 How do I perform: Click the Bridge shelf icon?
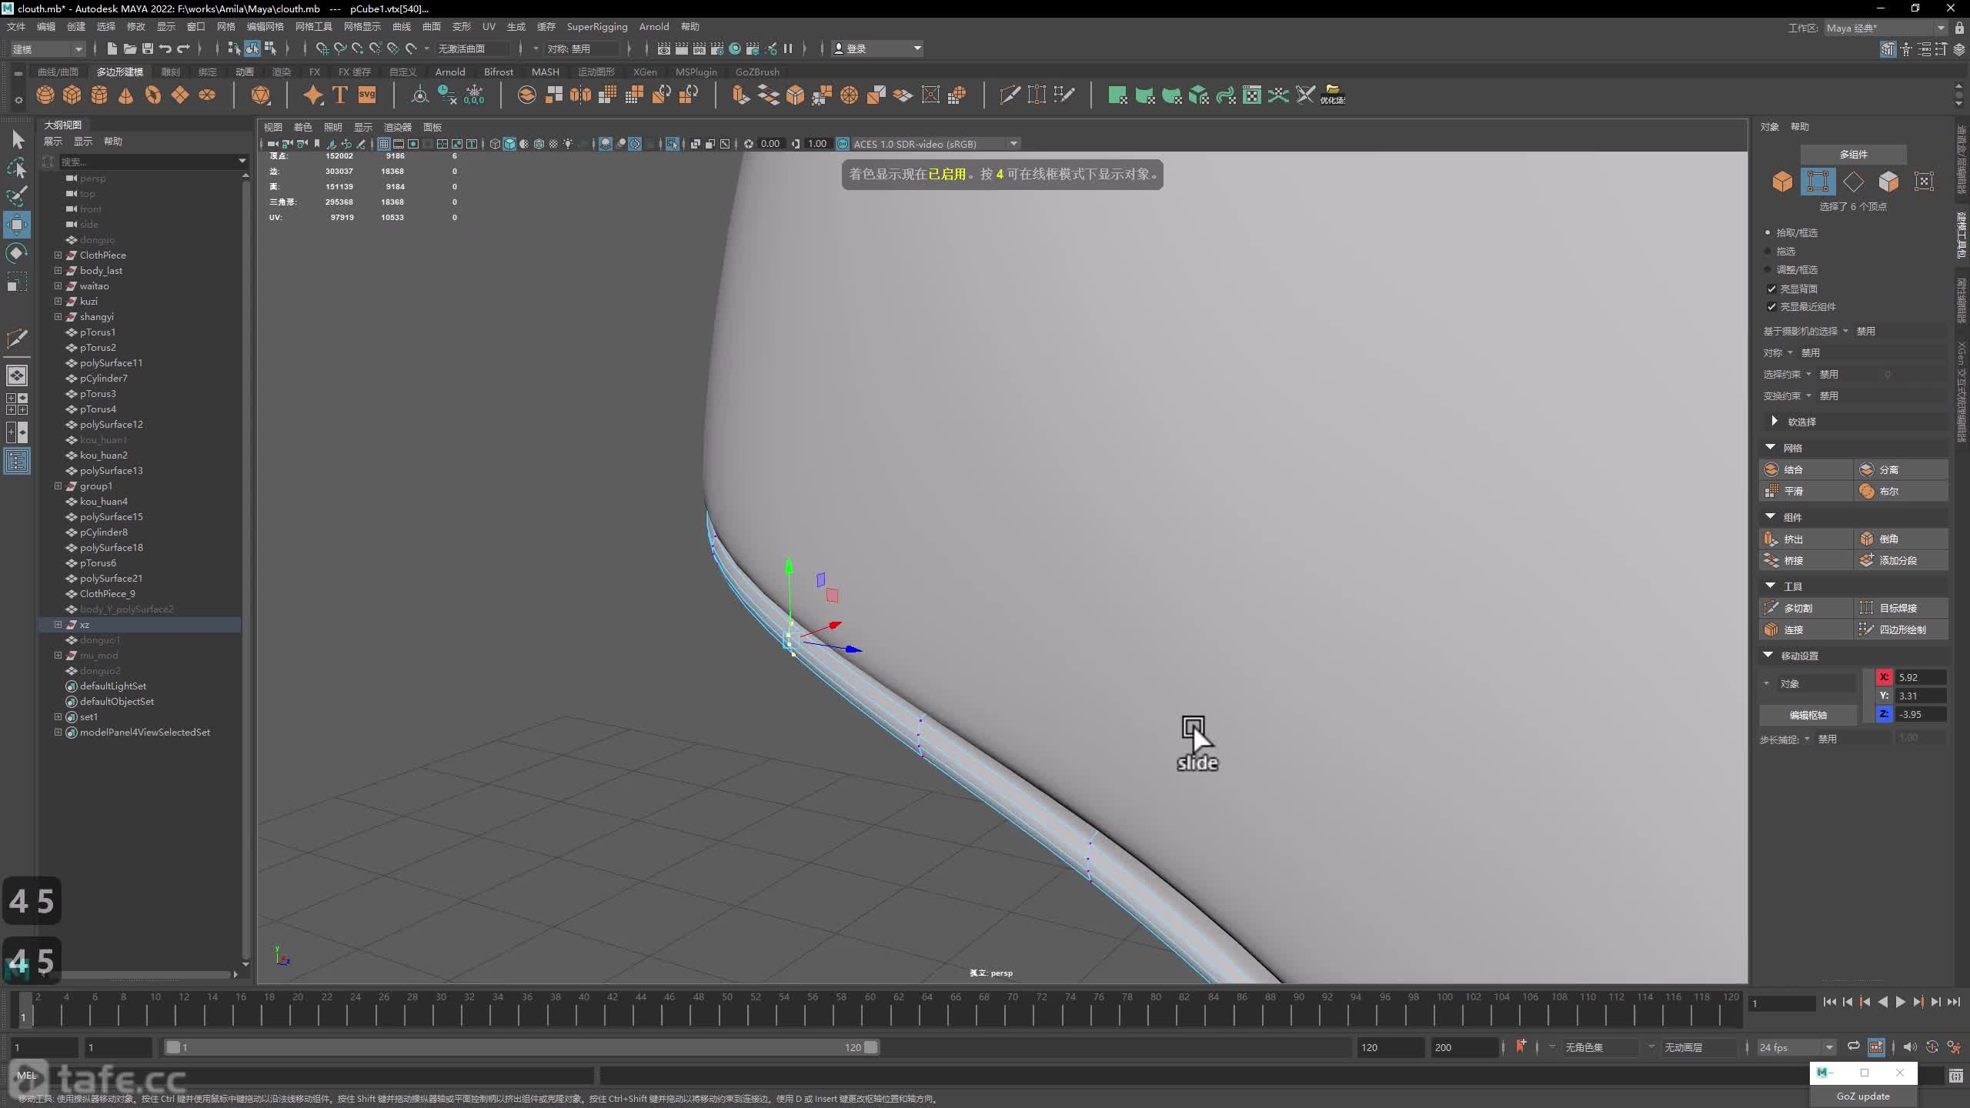[x=768, y=95]
